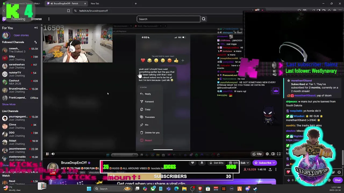Open the three-dot menu next to Browse
This screenshot has width=344, height=193.
[x=49, y=19]
